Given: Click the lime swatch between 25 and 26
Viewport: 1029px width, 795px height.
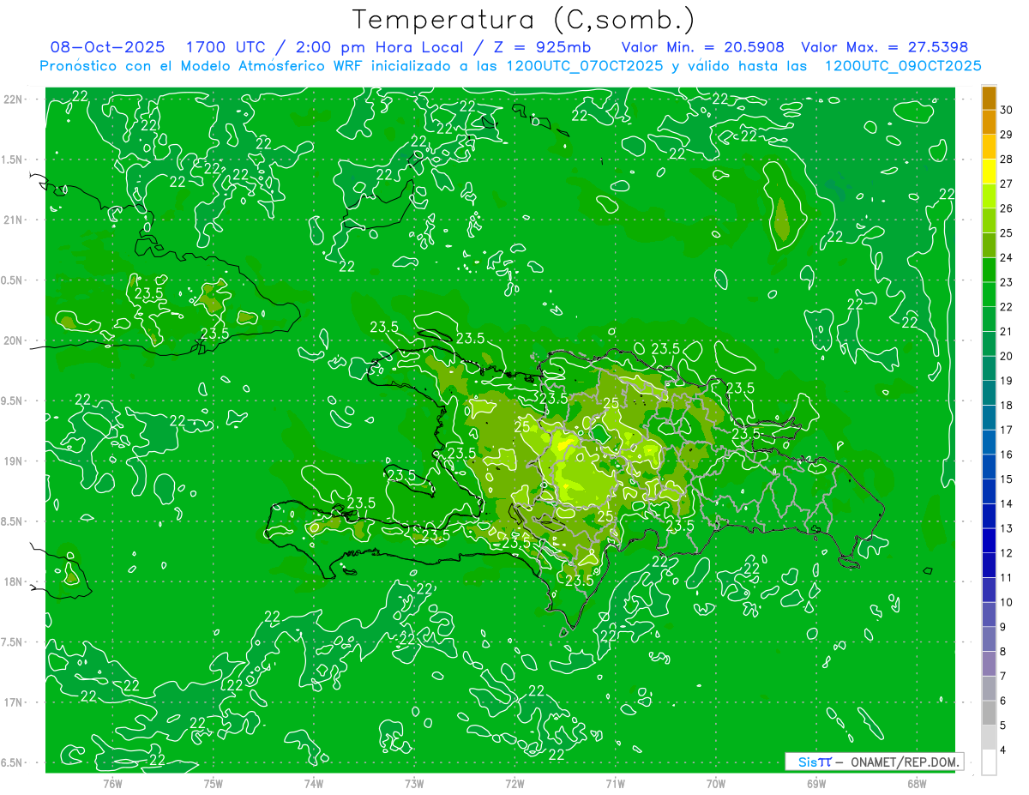Looking at the screenshot, I should click(990, 220).
